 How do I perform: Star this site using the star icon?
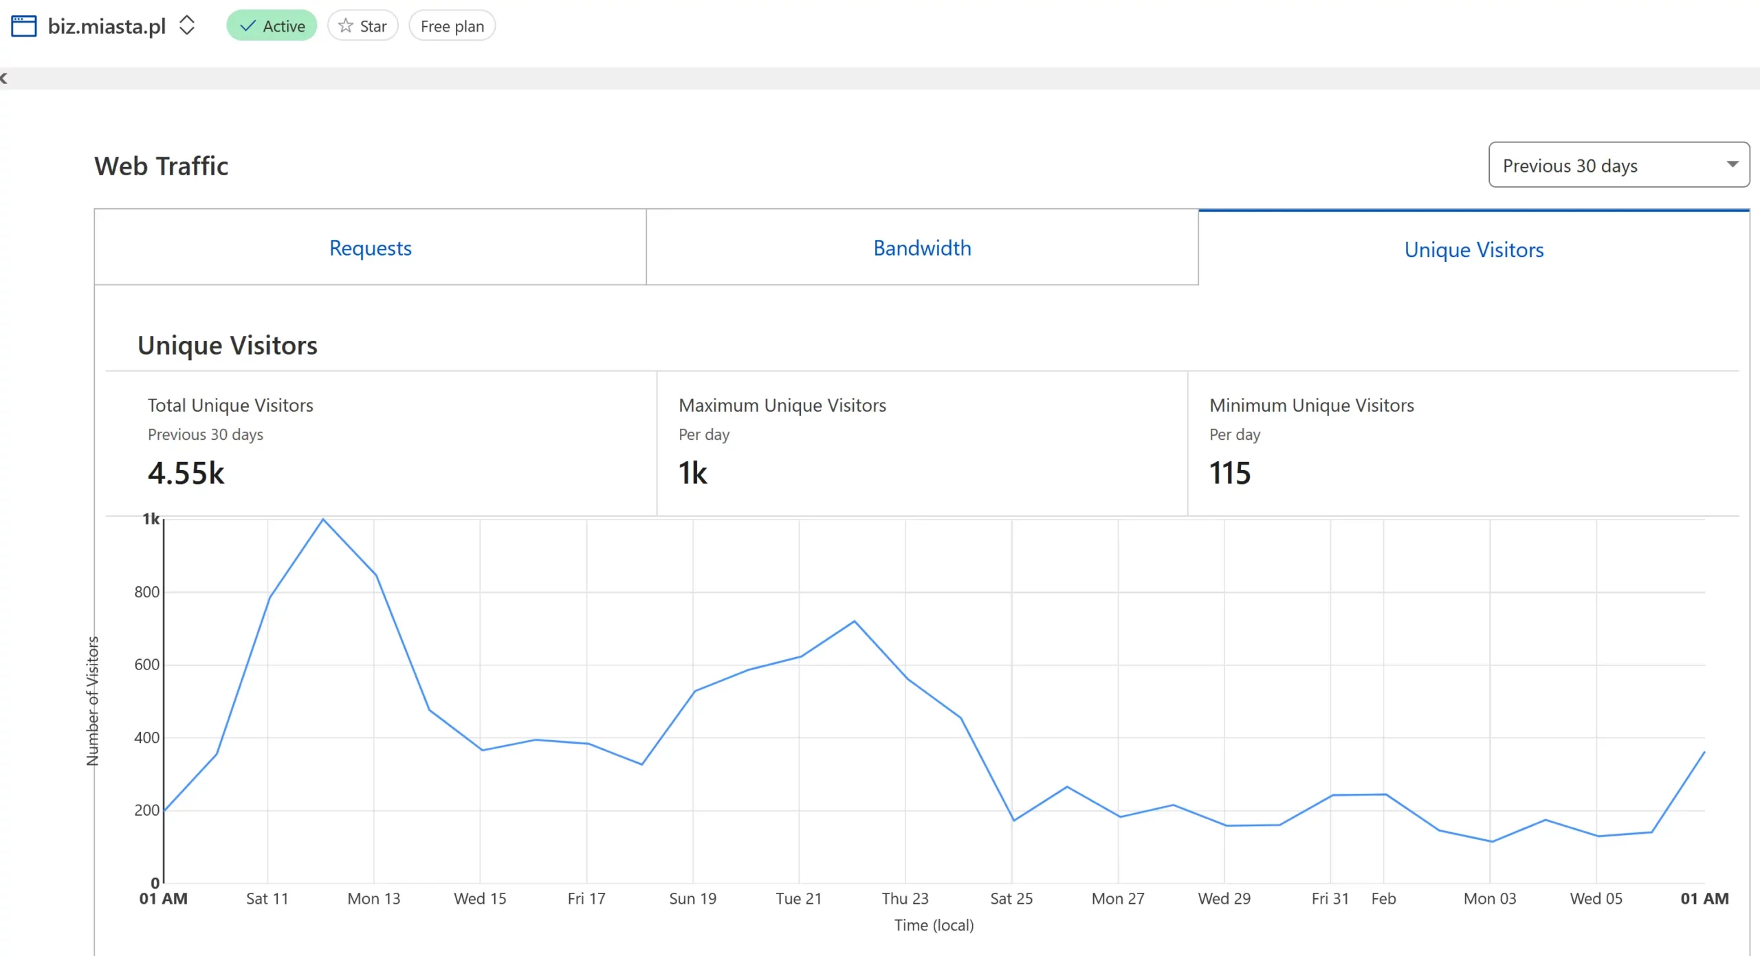346,26
